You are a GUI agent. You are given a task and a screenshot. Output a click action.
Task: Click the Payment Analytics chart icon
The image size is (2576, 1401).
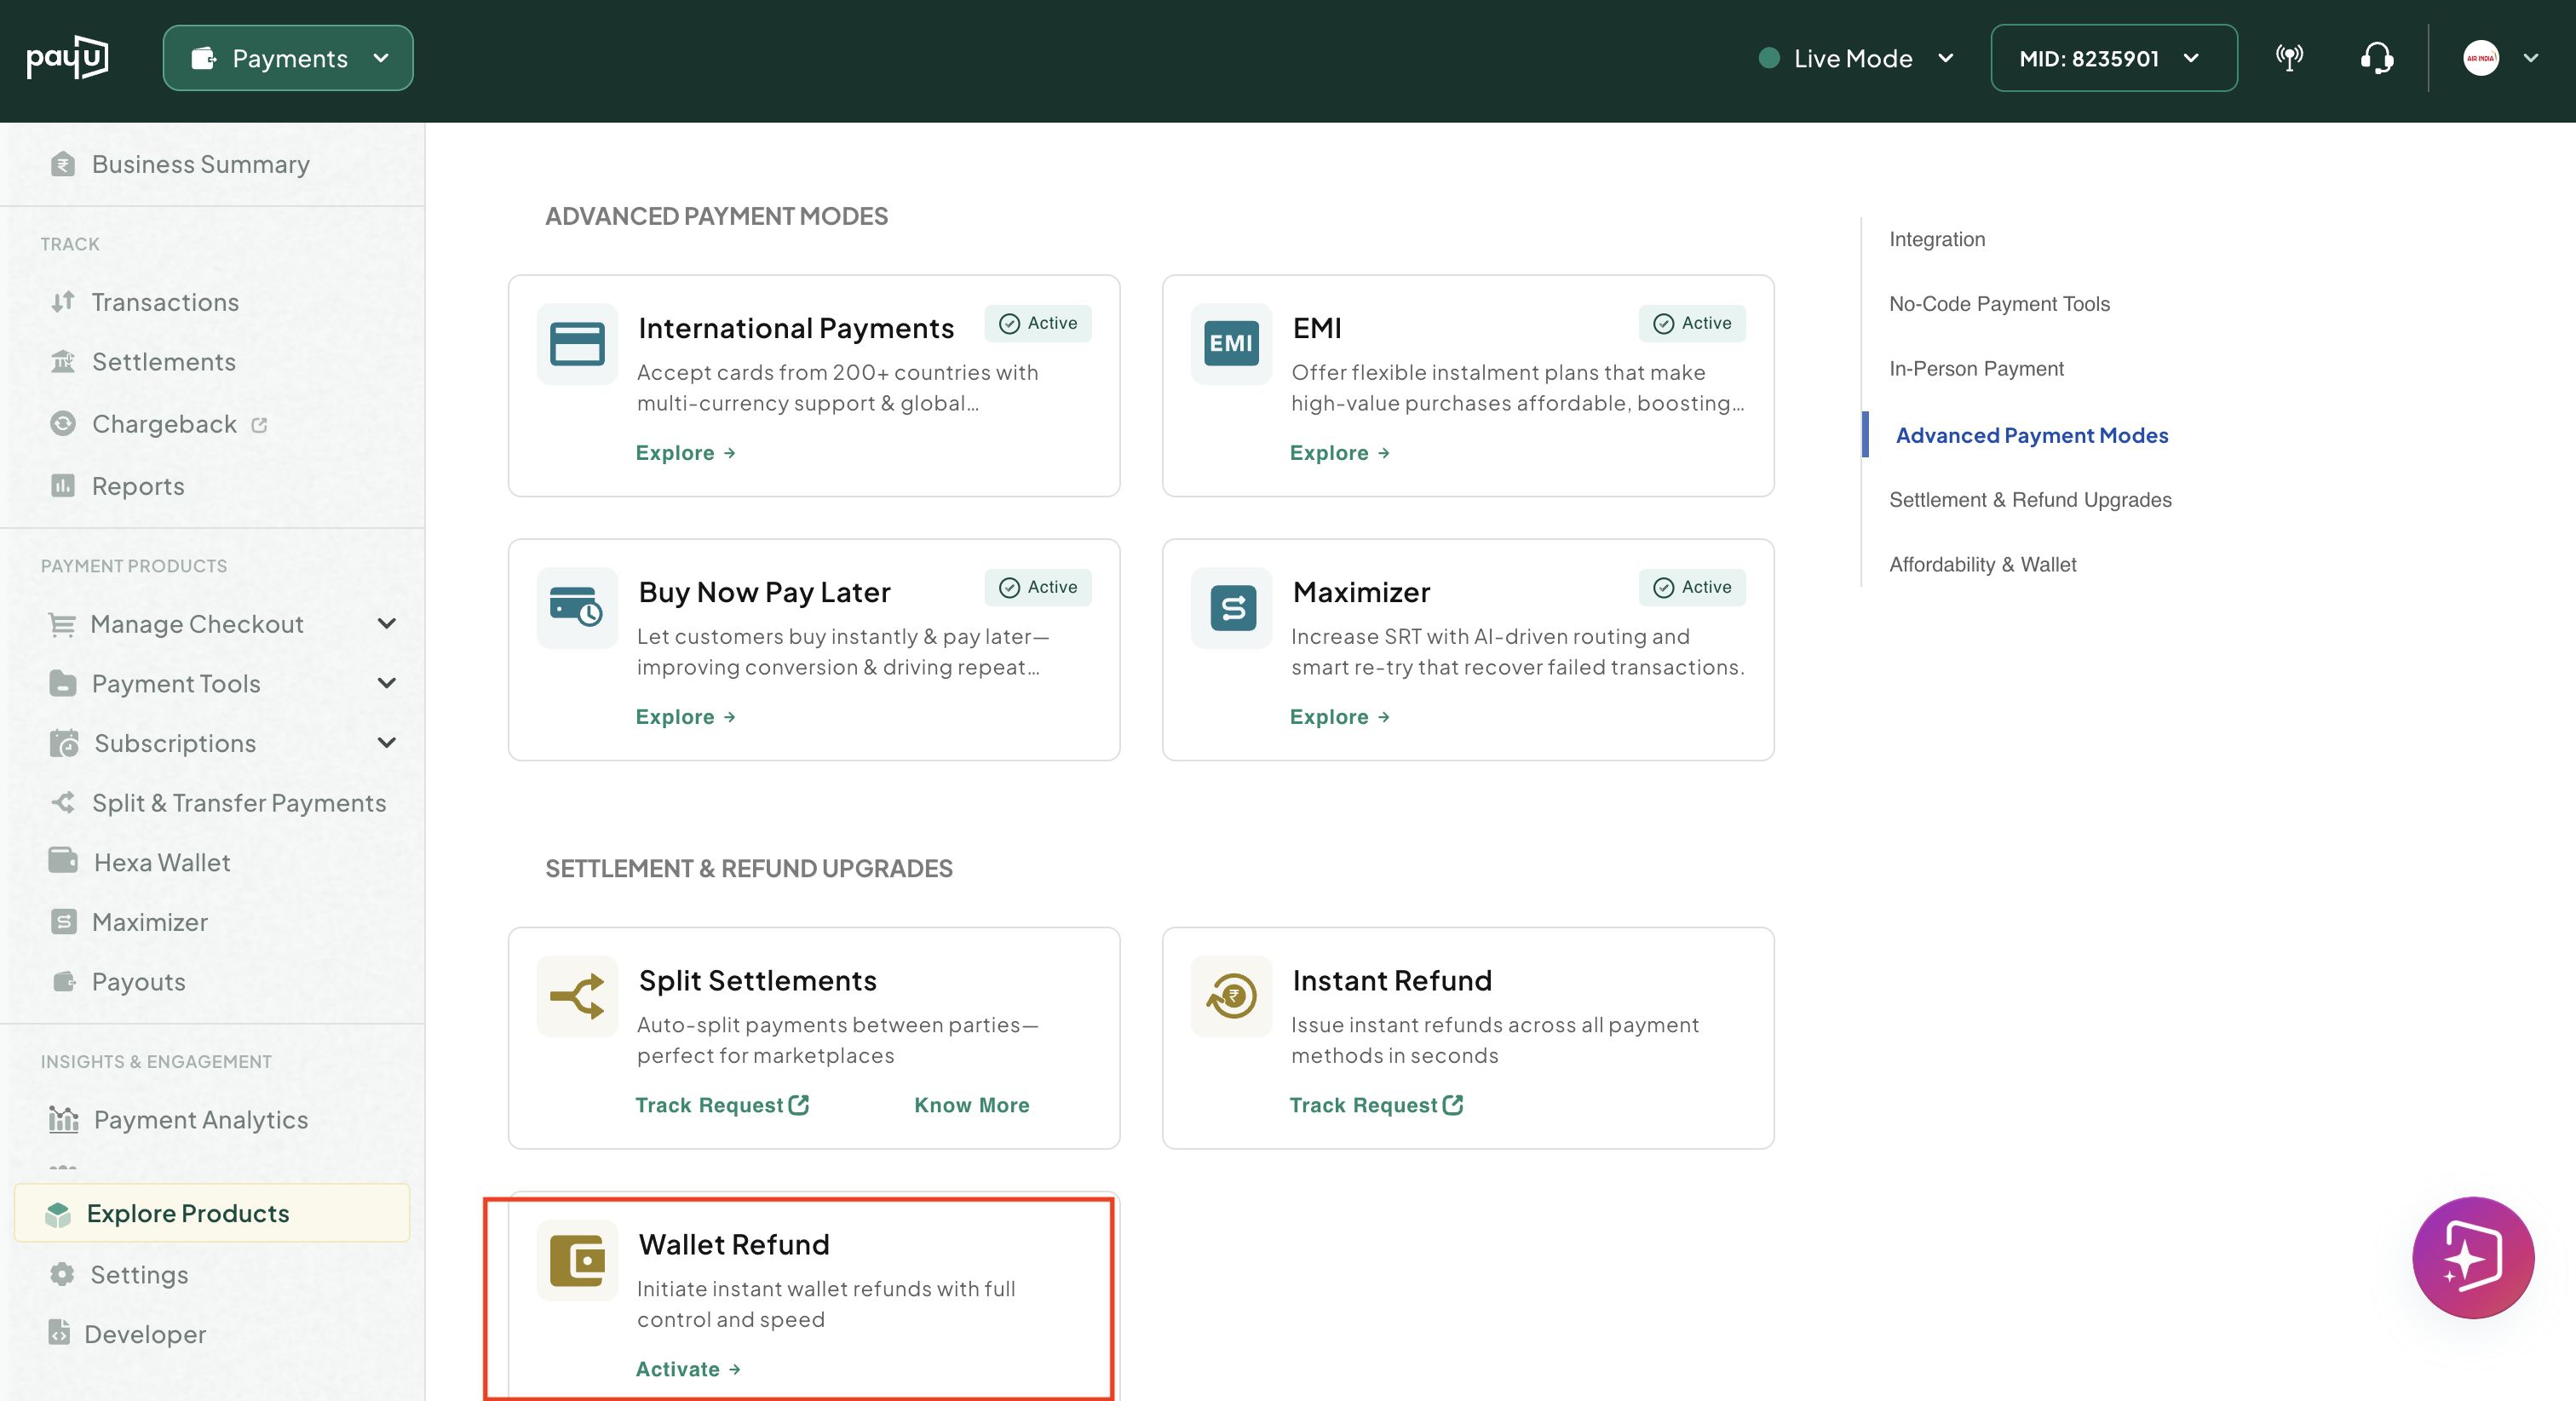[x=63, y=1119]
